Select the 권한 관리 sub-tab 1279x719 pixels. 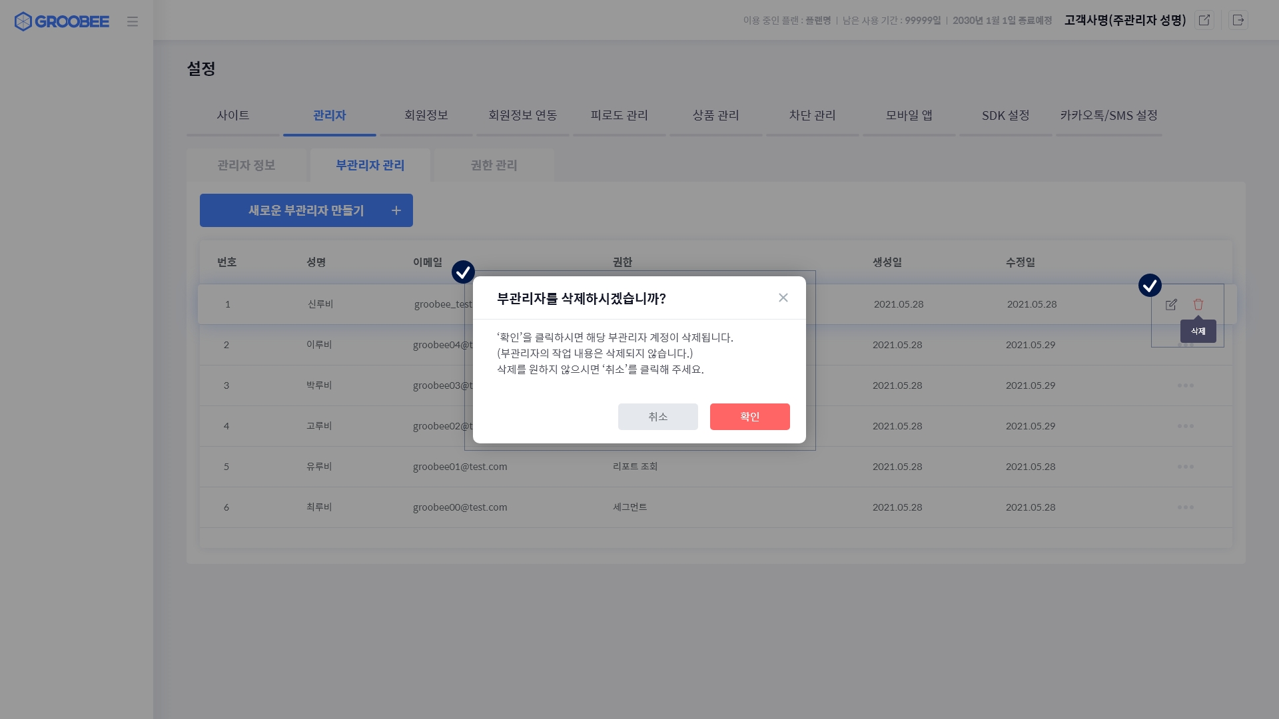coord(494,165)
